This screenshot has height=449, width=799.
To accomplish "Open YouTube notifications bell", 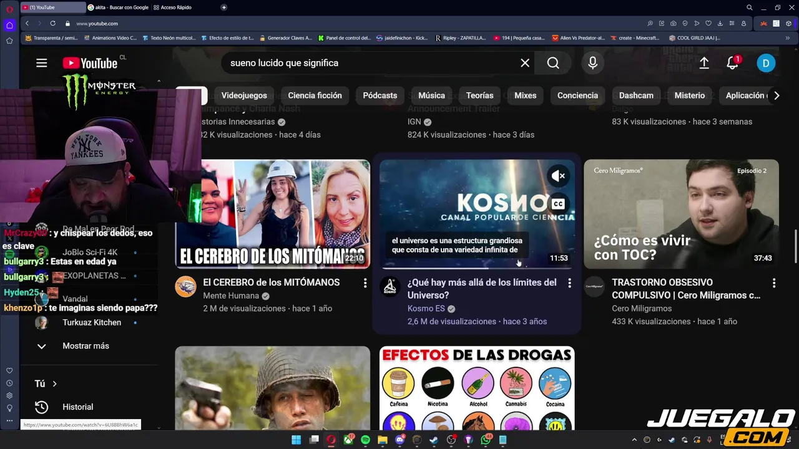I will point(733,63).
